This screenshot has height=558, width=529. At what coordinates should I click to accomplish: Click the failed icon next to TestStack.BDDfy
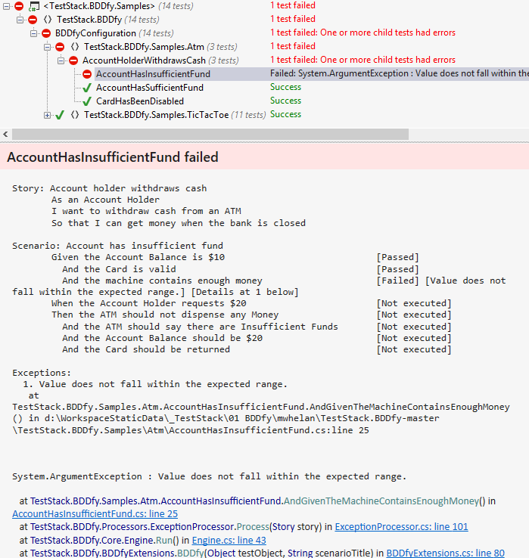point(33,20)
